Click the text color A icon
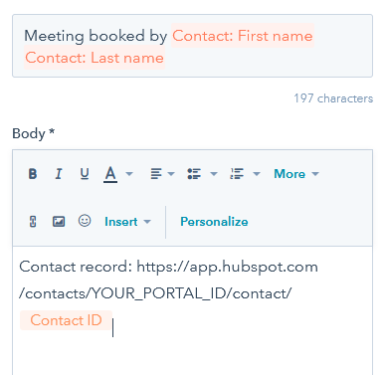Viewport: 385px width, 375px height. pyautogui.click(x=110, y=174)
